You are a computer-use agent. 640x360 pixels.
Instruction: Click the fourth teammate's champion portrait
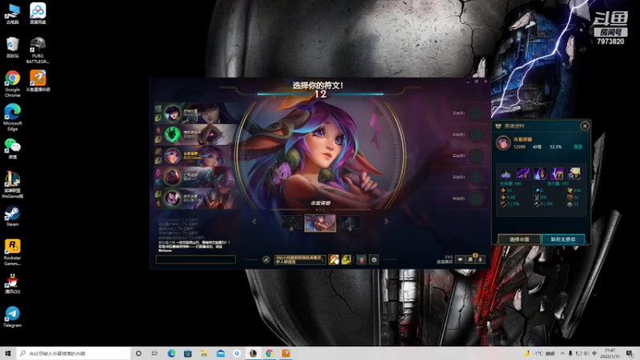pyautogui.click(x=173, y=177)
